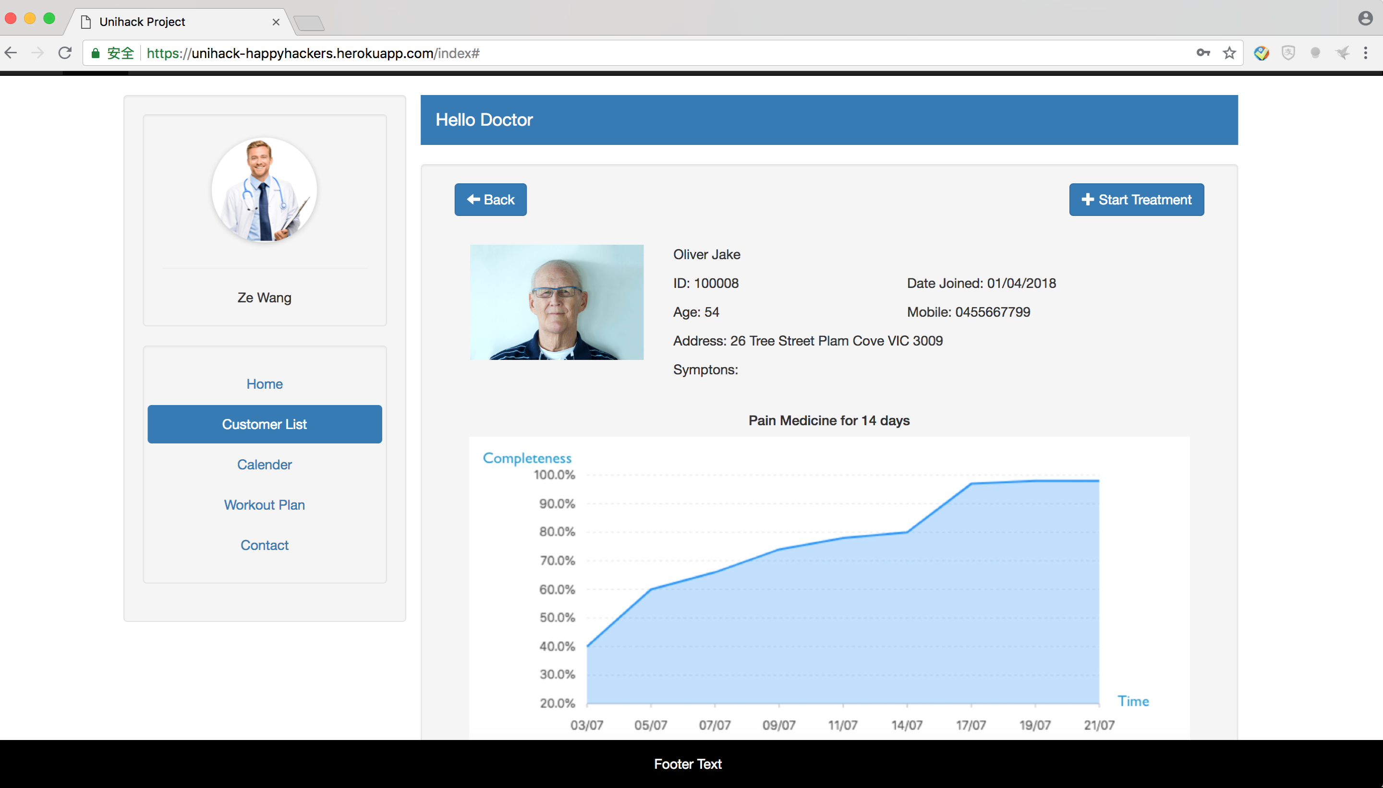Open the Contact link

click(x=264, y=545)
